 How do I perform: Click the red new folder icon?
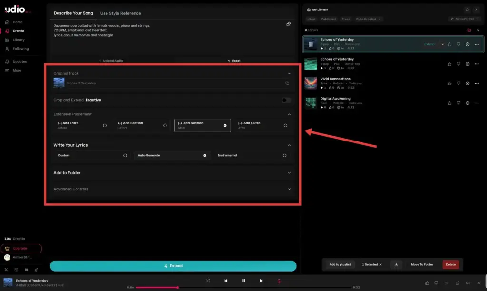[x=469, y=30]
